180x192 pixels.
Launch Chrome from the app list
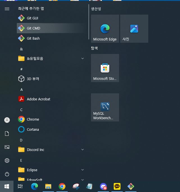click(x=51, y=119)
